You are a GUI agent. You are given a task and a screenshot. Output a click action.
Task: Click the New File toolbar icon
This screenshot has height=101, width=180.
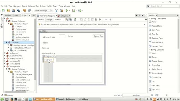coord(4,11)
